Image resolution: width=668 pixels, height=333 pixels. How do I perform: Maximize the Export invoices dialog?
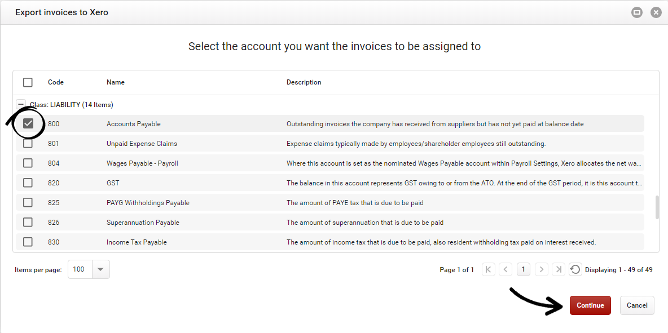click(x=636, y=12)
